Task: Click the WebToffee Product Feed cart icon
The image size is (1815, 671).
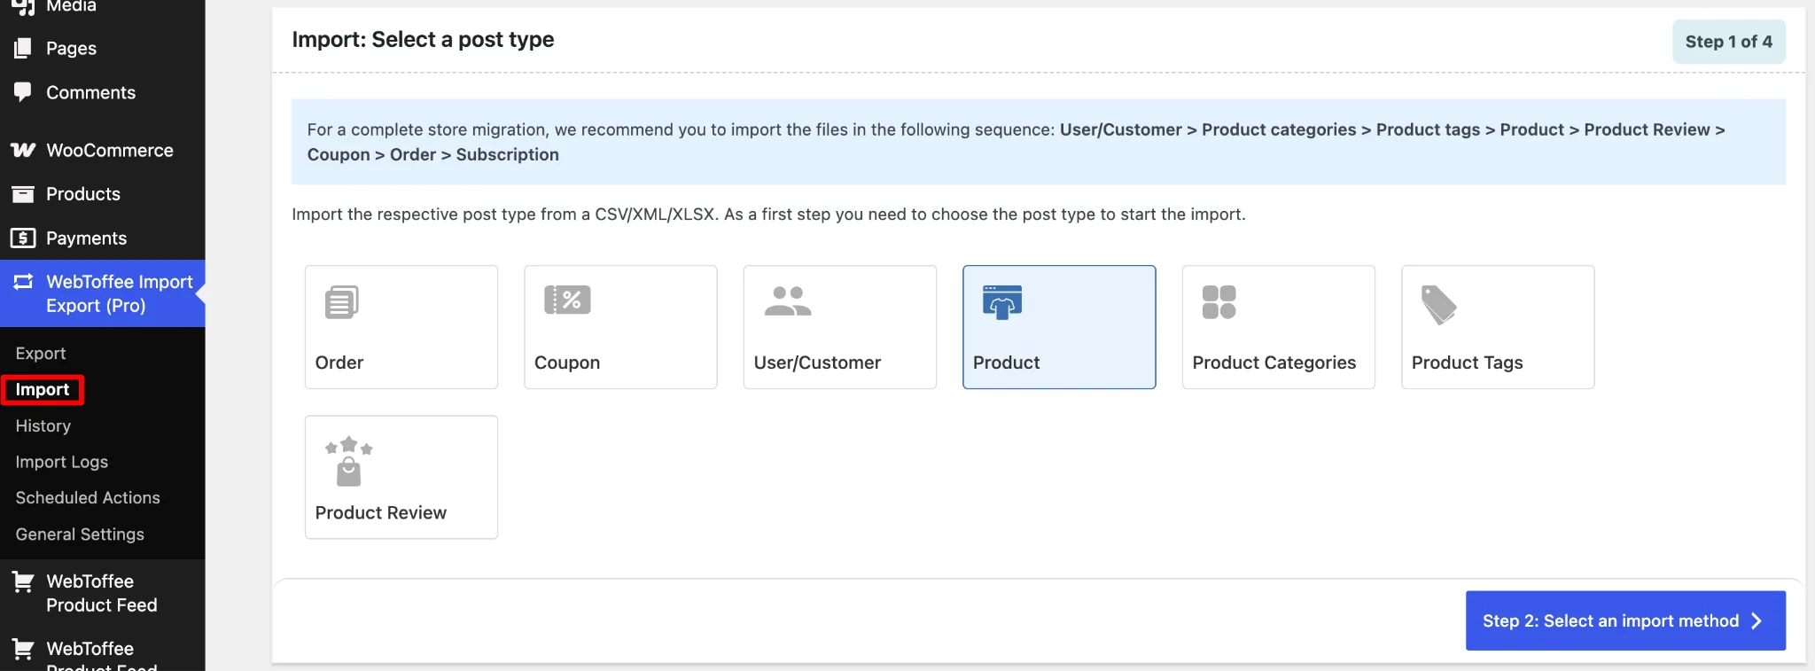Action: pos(23,581)
